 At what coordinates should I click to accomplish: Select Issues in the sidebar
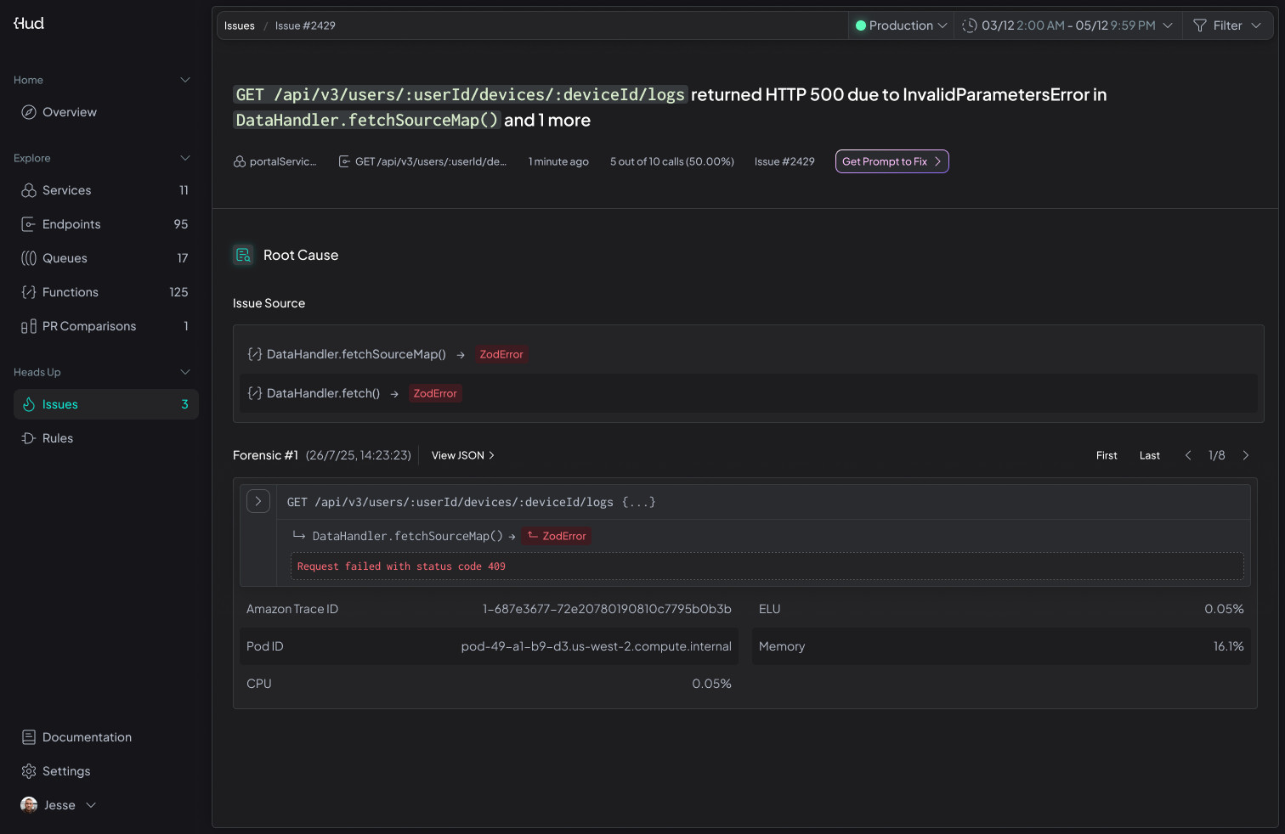[60, 404]
